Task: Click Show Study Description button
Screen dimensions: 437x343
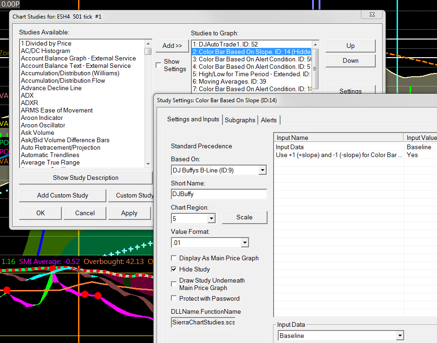Action: 85,178
